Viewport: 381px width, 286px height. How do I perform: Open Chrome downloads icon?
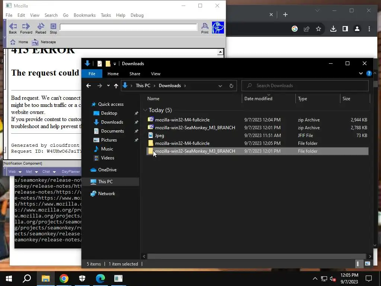click(333, 29)
